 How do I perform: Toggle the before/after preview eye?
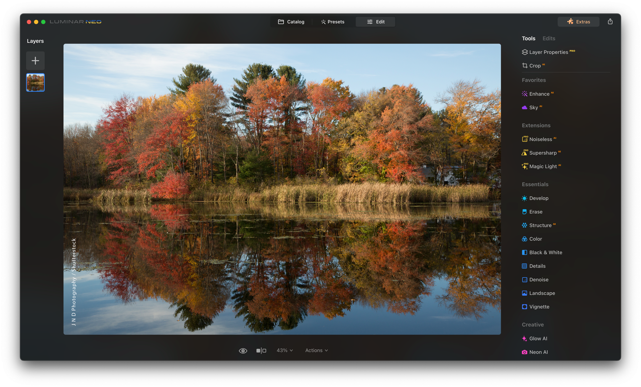coord(243,350)
